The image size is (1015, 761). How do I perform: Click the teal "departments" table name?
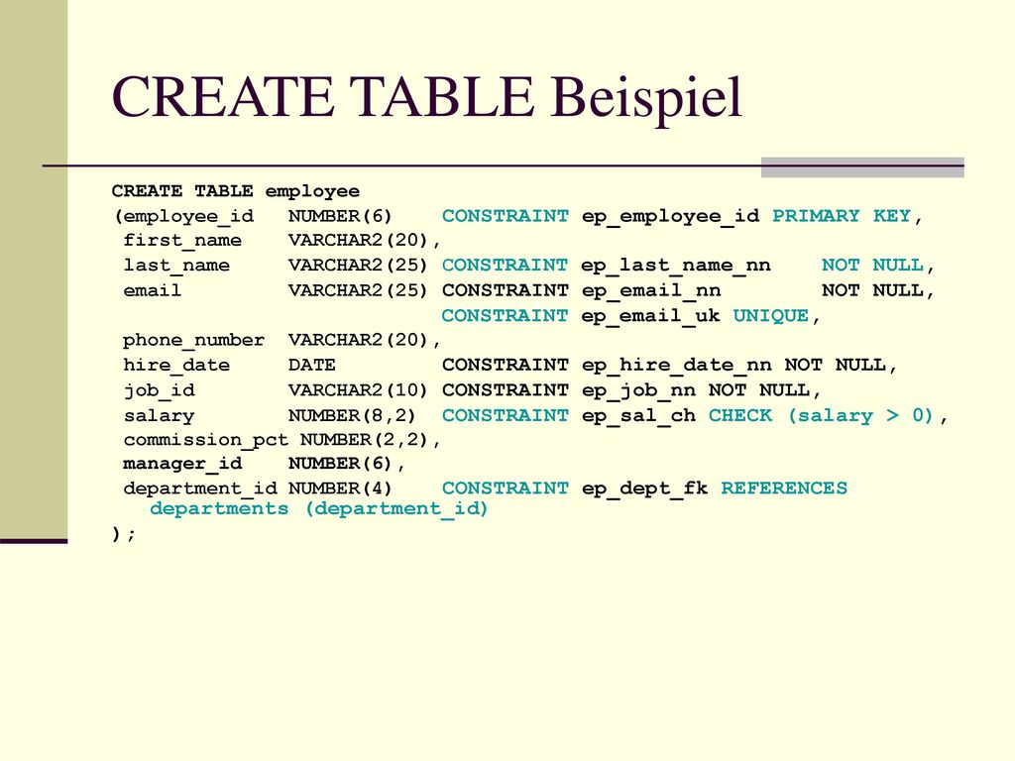coord(219,508)
